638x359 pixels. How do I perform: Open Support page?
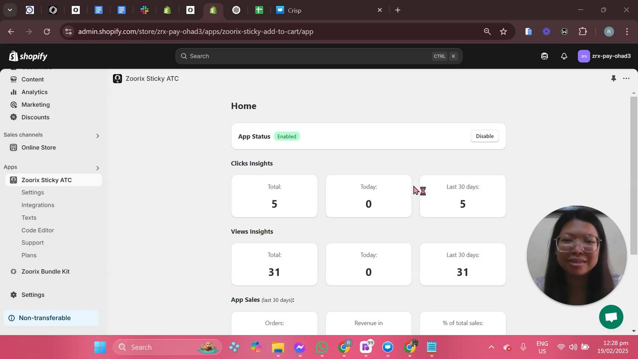(32, 243)
